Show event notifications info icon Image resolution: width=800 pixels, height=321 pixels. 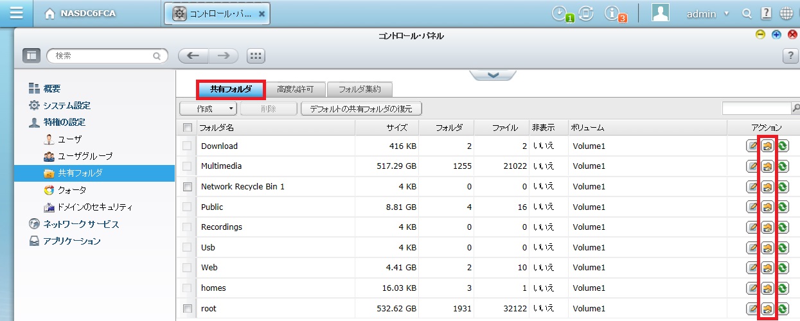[613, 13]
